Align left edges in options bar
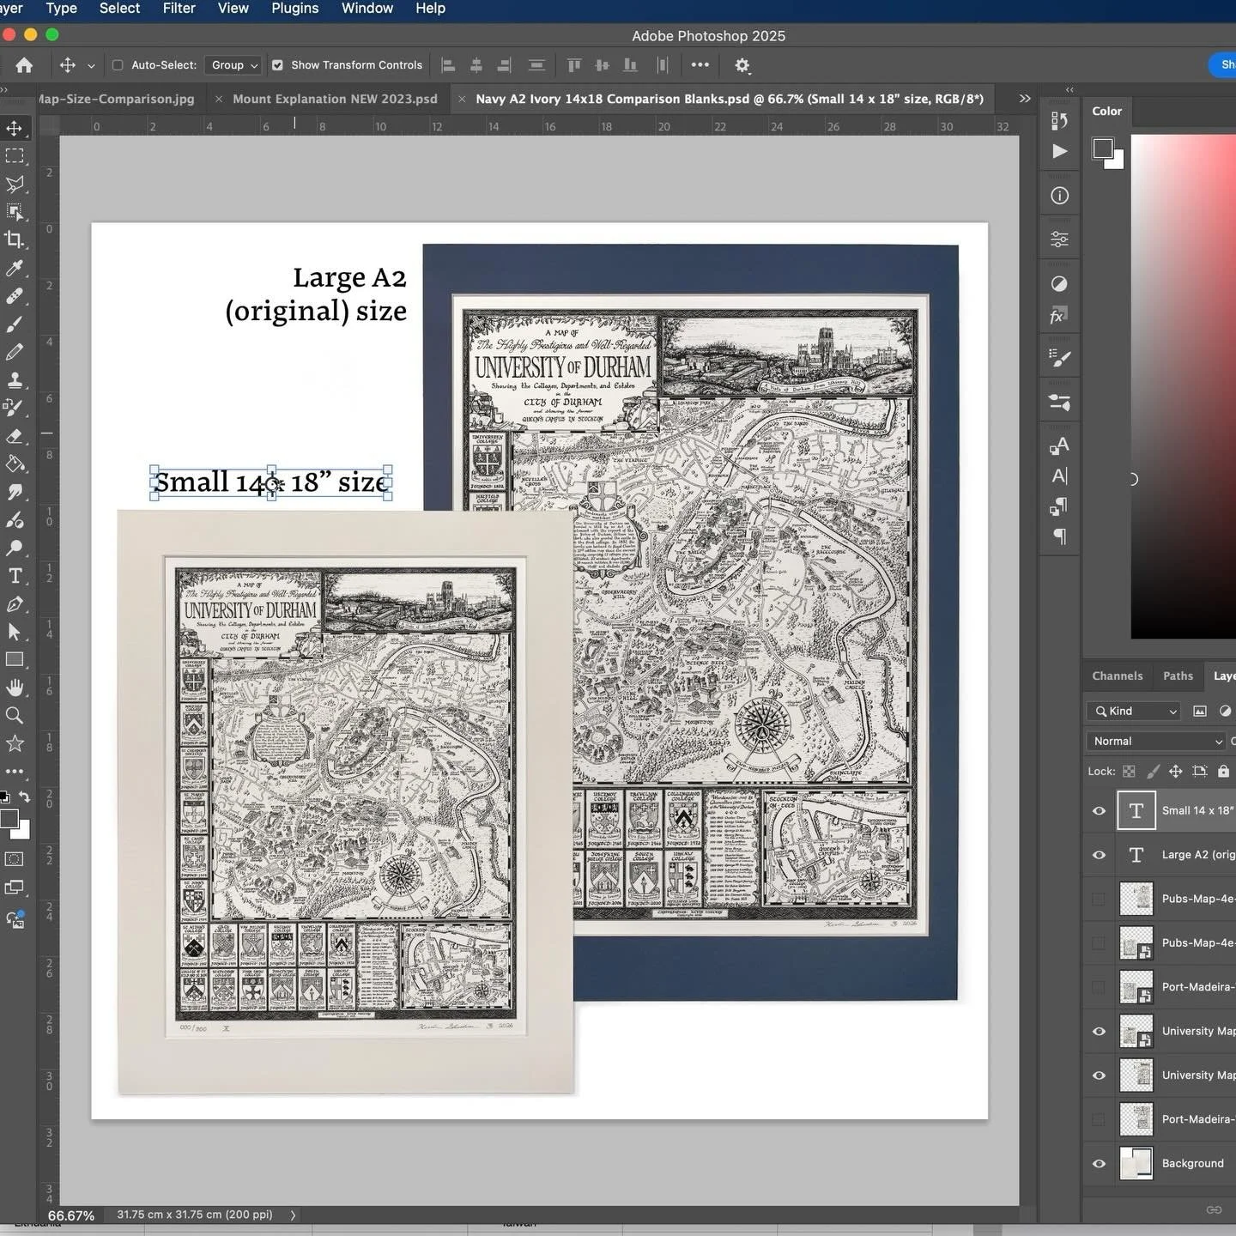Viewport: 1236px width, 1236px height. [x=447, y=65]
